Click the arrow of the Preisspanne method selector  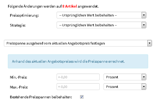[x=149, y=43]
